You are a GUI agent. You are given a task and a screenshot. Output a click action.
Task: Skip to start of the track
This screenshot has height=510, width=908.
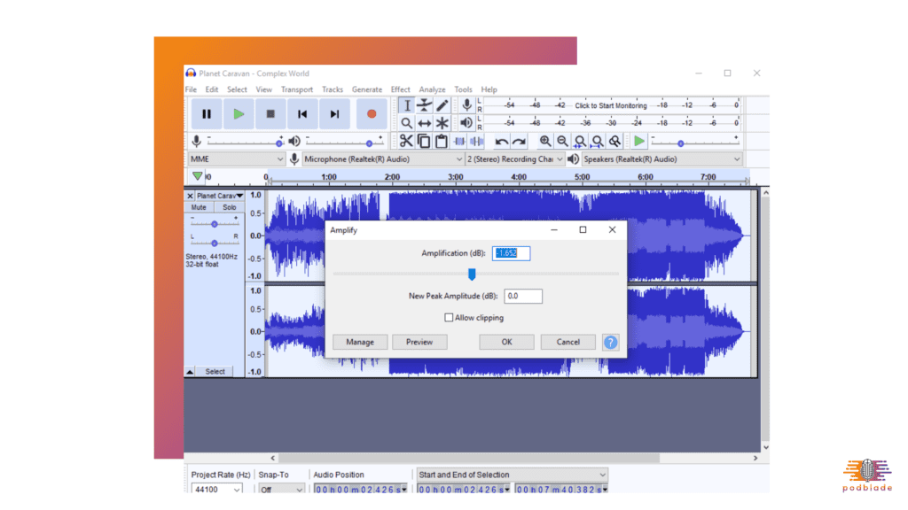(302, 114)
